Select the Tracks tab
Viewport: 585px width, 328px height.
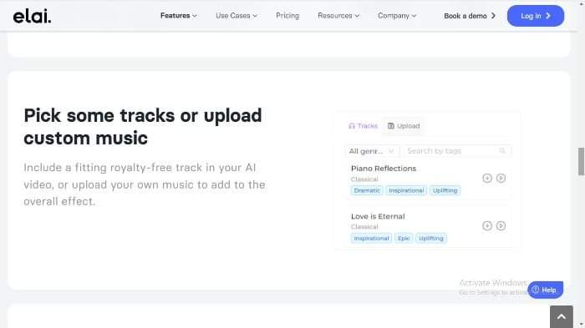(x=363, y=126)
